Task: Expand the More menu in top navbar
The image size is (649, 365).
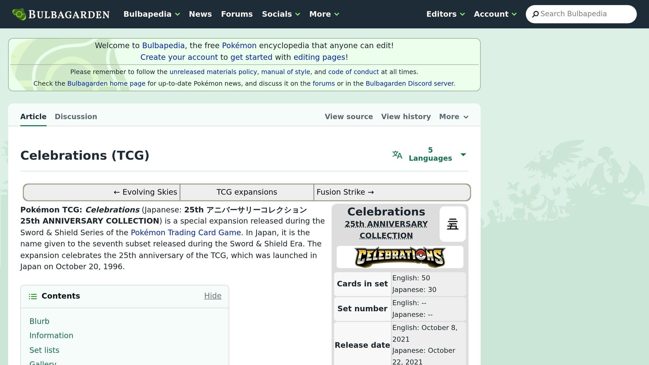Action: tap(324, 14)
